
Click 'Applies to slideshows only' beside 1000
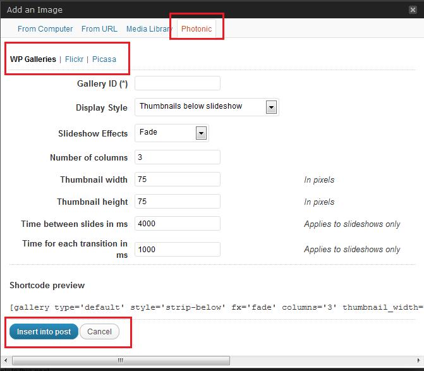pos(352,249)
